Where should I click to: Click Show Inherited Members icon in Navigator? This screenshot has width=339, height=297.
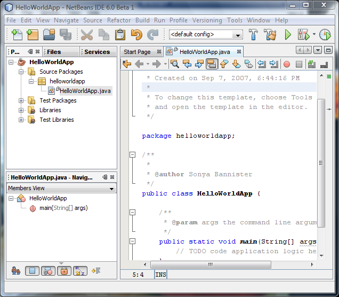16,271
